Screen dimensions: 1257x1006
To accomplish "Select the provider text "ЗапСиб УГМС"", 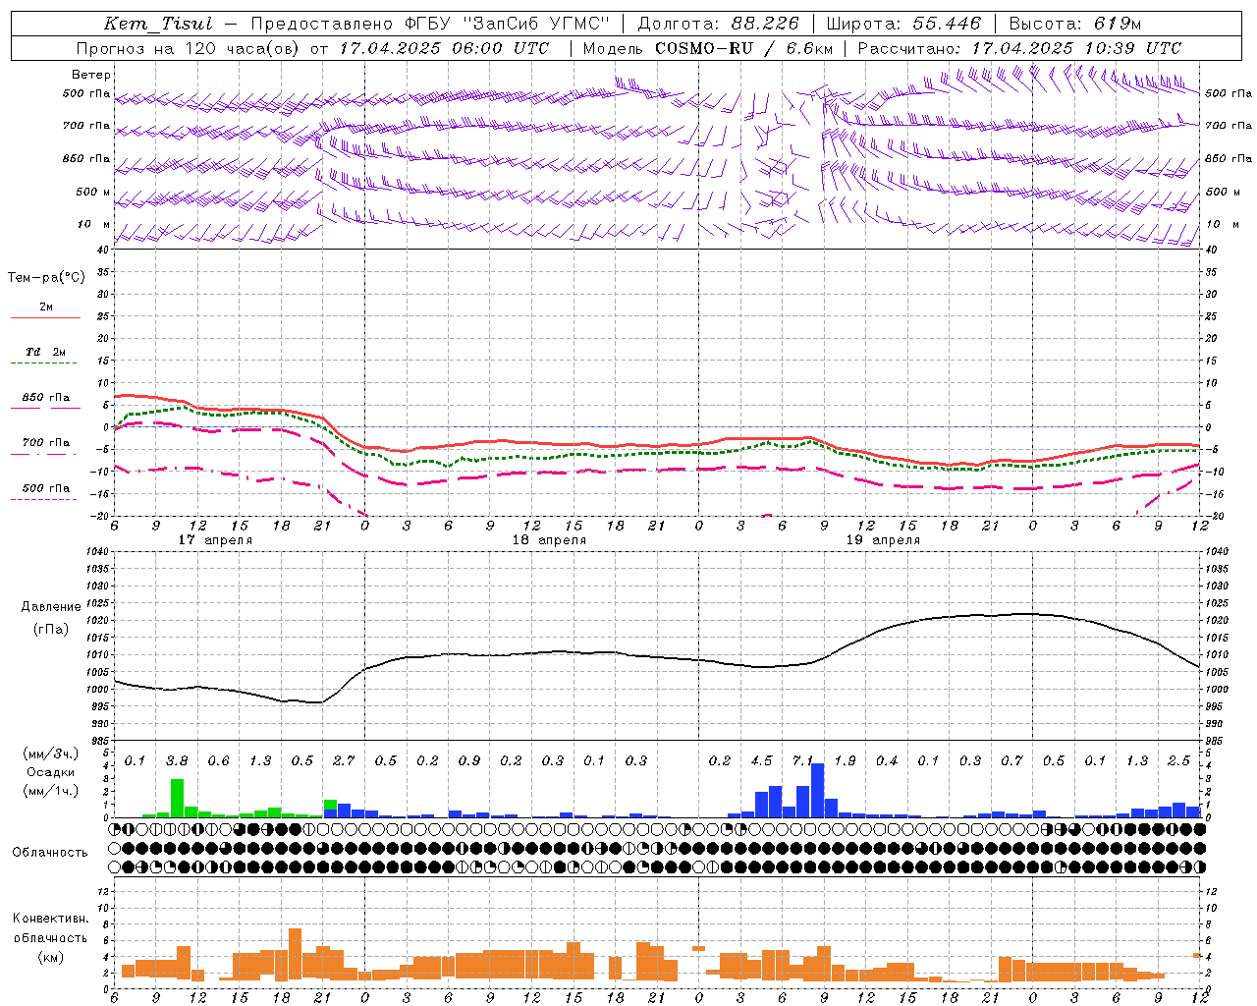I will (x=537, y=24).
